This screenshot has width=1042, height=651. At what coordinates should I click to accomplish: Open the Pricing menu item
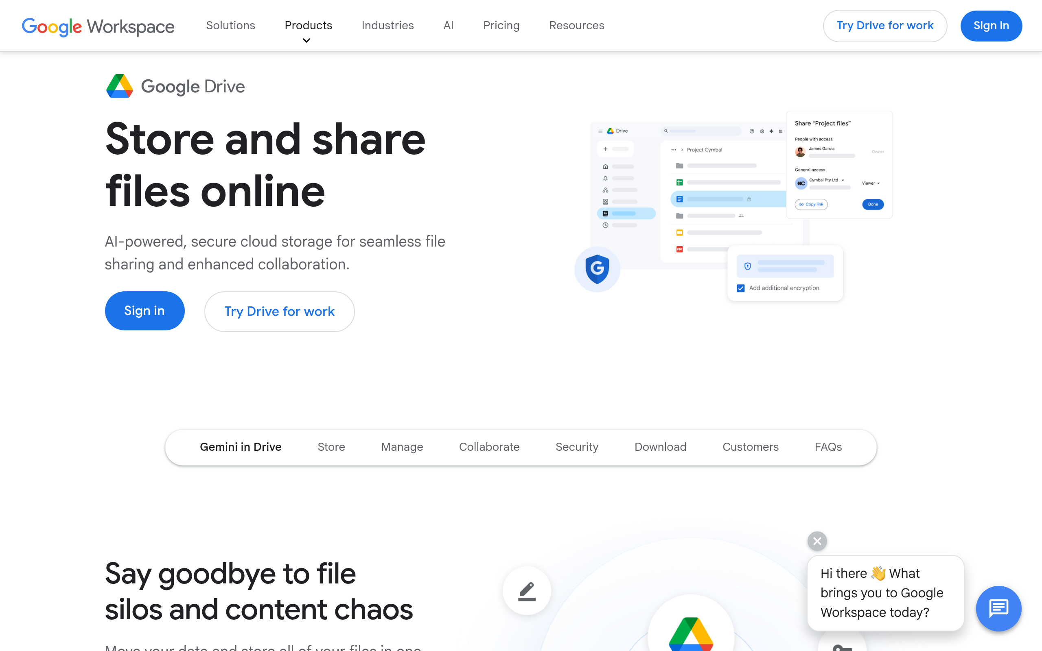[501, 25]
